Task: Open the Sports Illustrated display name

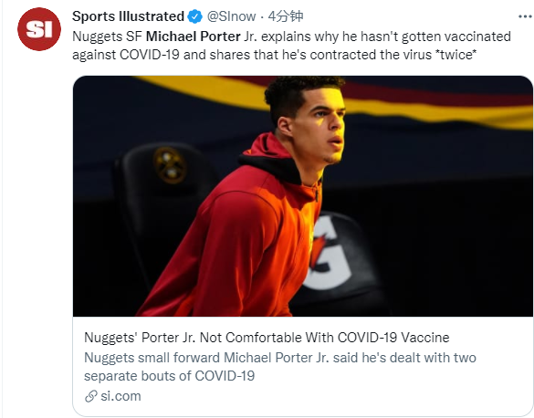Action: [128, 16]
